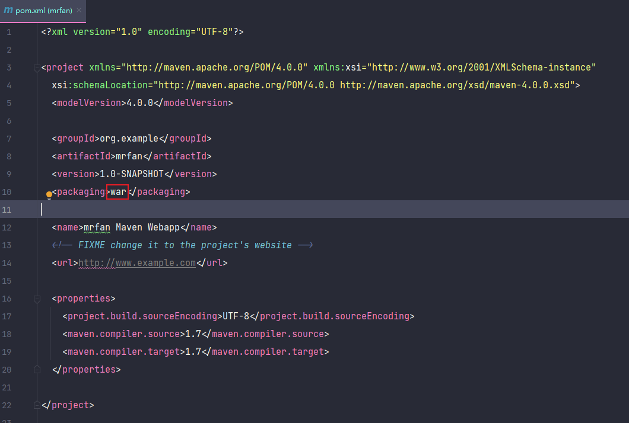The image size is (629, 423).
Task: Place cursor on empty line 11
Action: pyautogui.click(x=314, y=210)
